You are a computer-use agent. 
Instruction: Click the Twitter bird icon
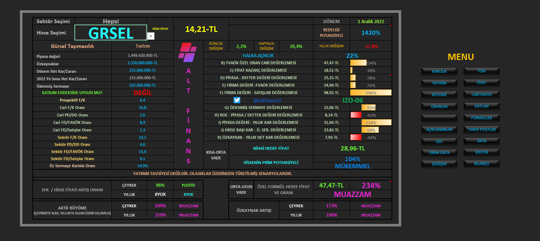[237, 100]
